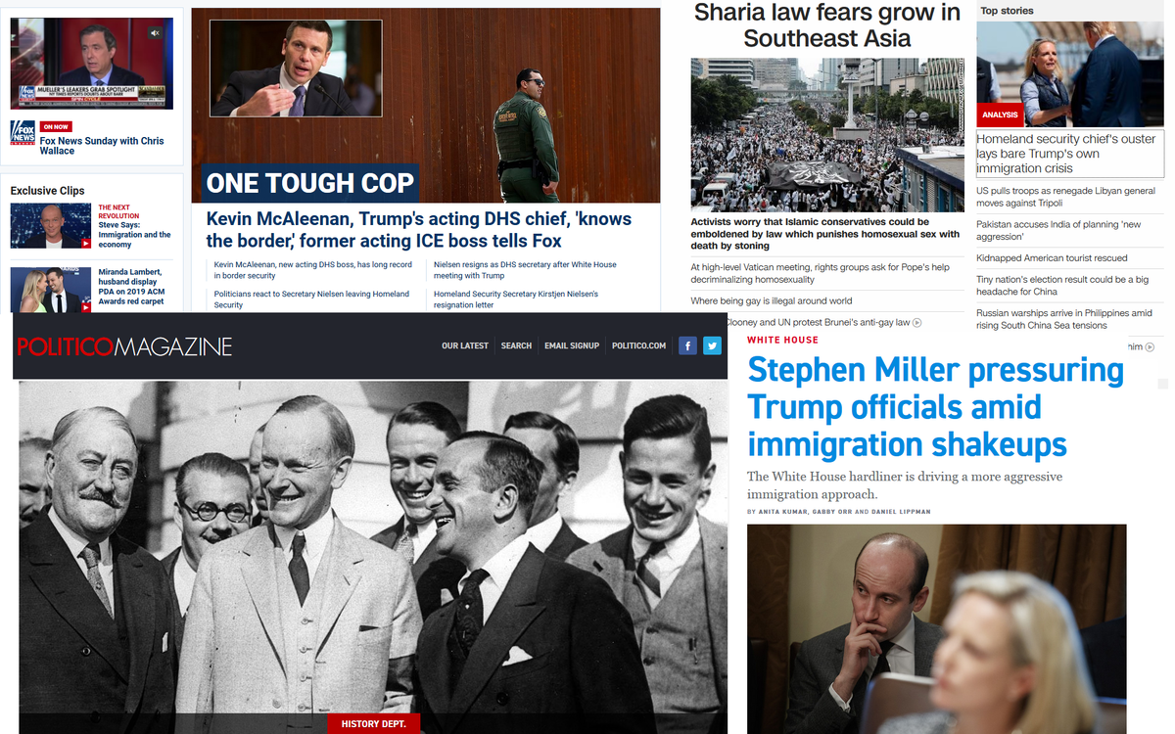Click the ONE TOUGH COP banner
This screenshot has width=1175, height=734.
310,183
